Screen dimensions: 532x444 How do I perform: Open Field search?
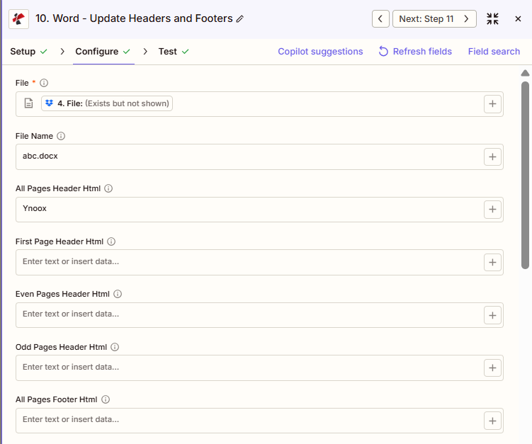(x=494, y=52)
